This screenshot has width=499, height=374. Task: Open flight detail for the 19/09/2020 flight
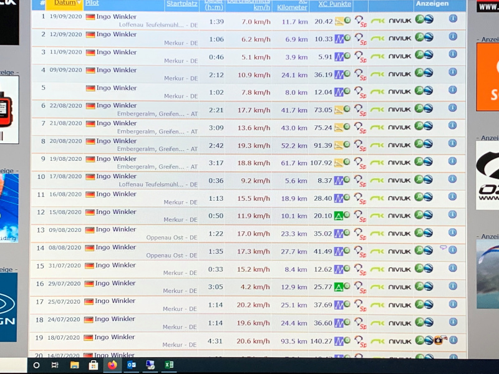pos(420,19)
